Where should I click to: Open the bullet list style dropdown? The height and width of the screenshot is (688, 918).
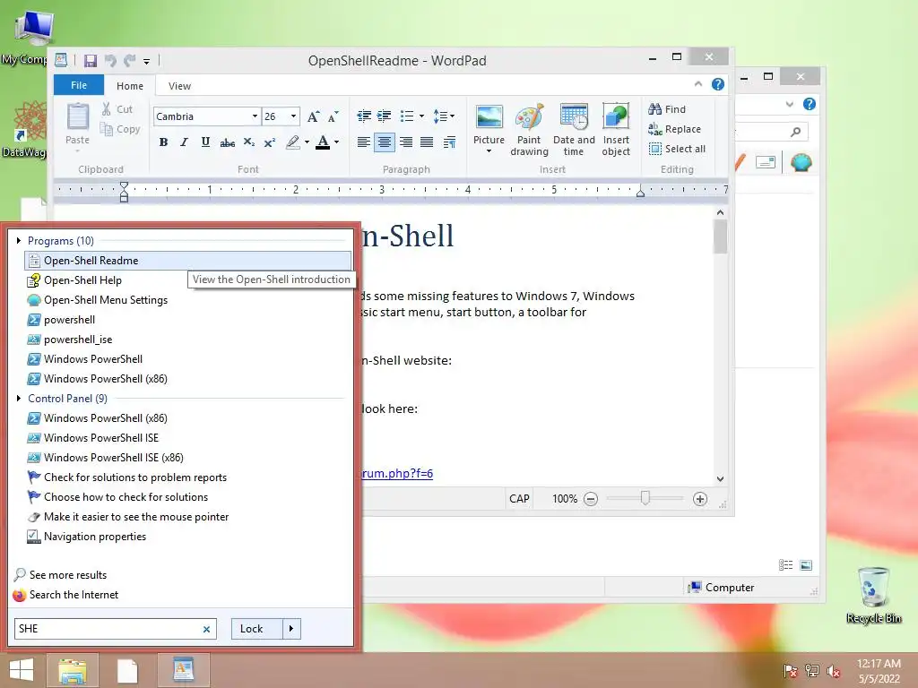point(421,116)
